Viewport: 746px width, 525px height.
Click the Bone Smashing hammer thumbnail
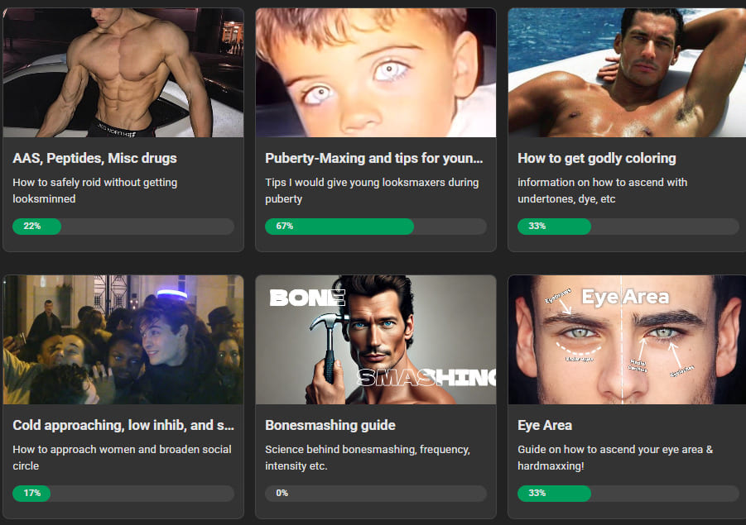[375, 340]
